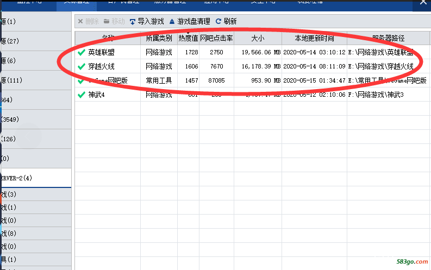Image resolution: width=431 pixels, height=270 pixels.
Task: Click server path E:\网络游戏\穿越火线
Action: 380,66
